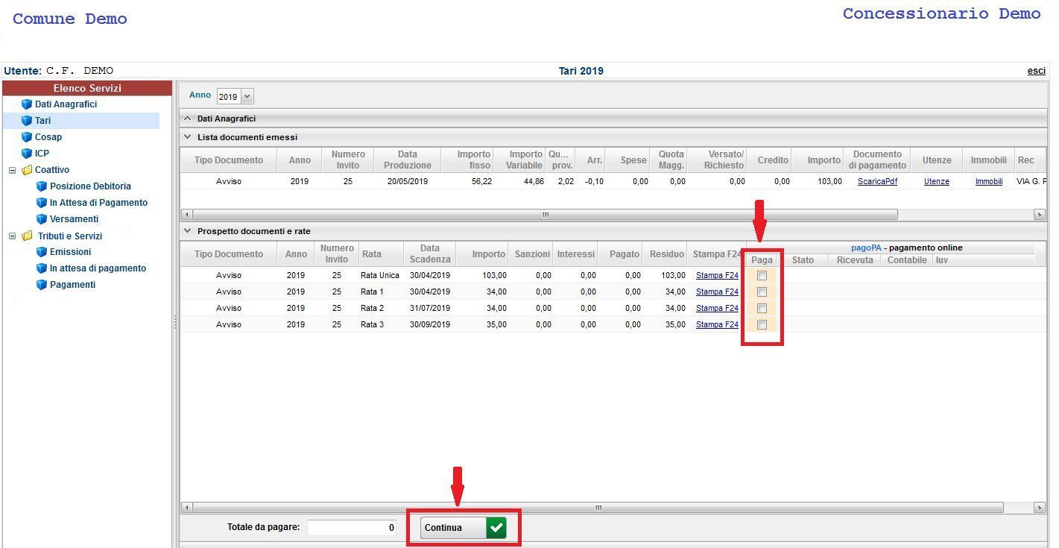This screenshot has height=548, width=1059.
Task: Click right arrow of documenti emessi scrollbar
Action: [1040, 215]
